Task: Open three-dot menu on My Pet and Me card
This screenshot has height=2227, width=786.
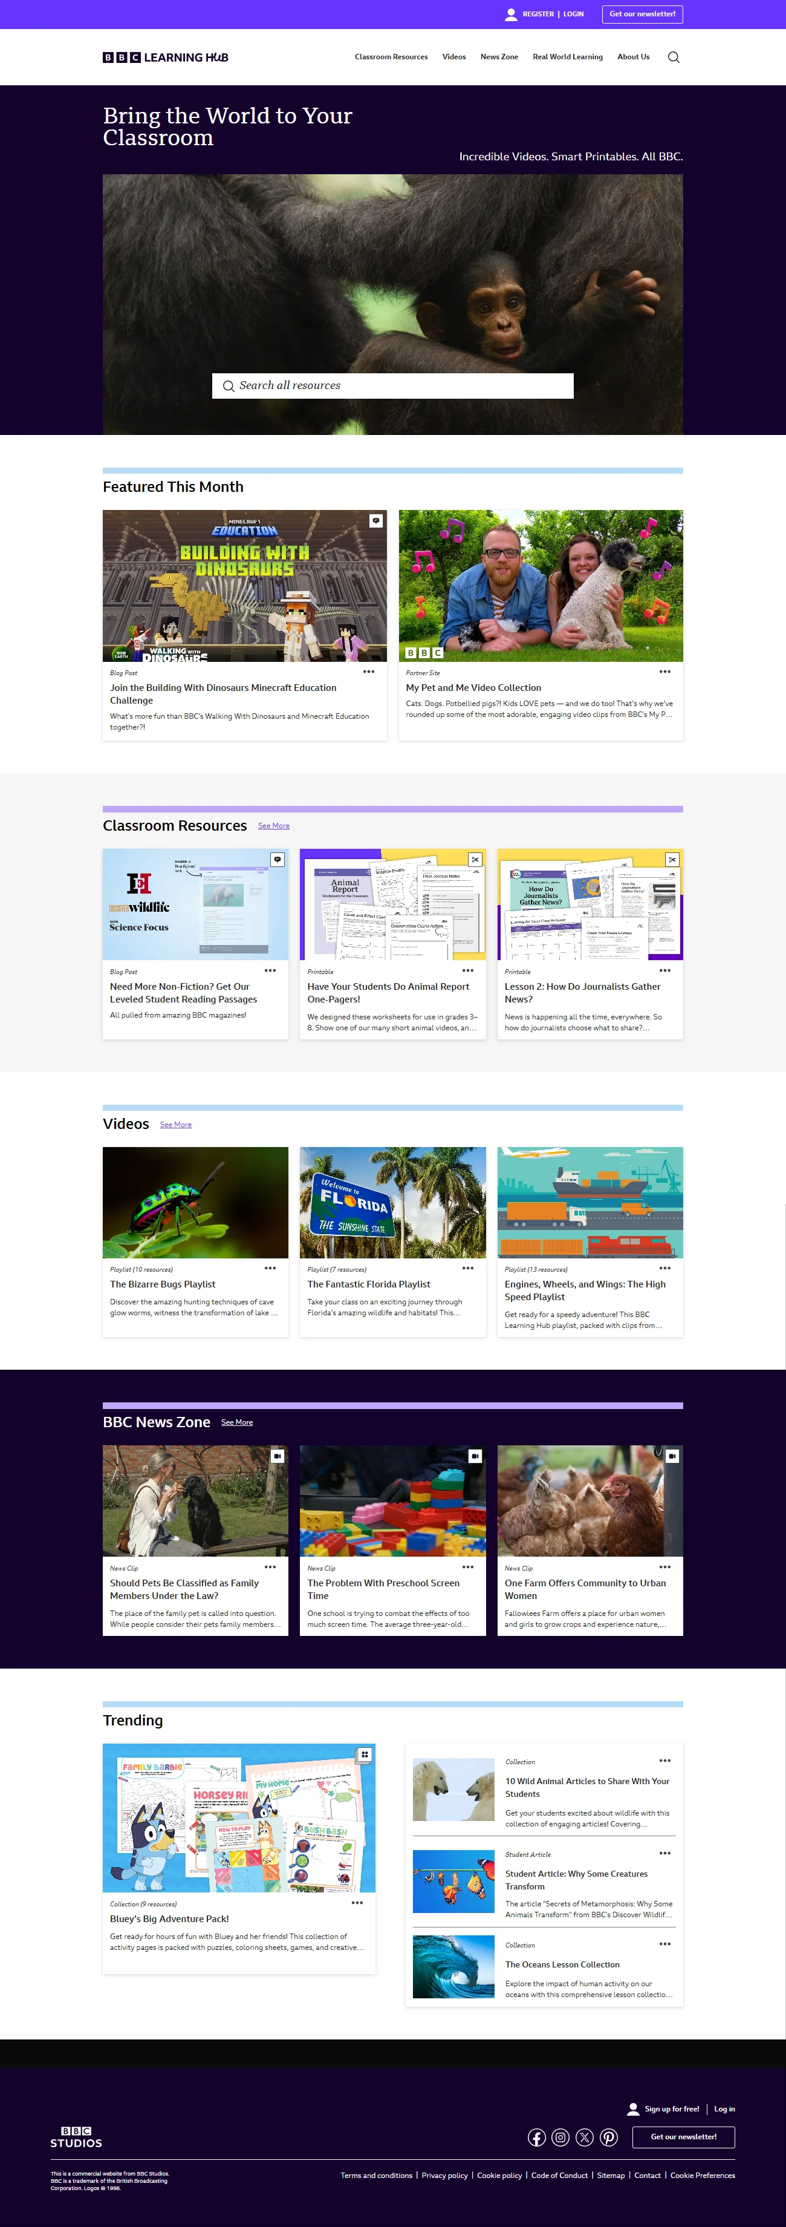Action: pyautogui.click(x=664, y=672)
